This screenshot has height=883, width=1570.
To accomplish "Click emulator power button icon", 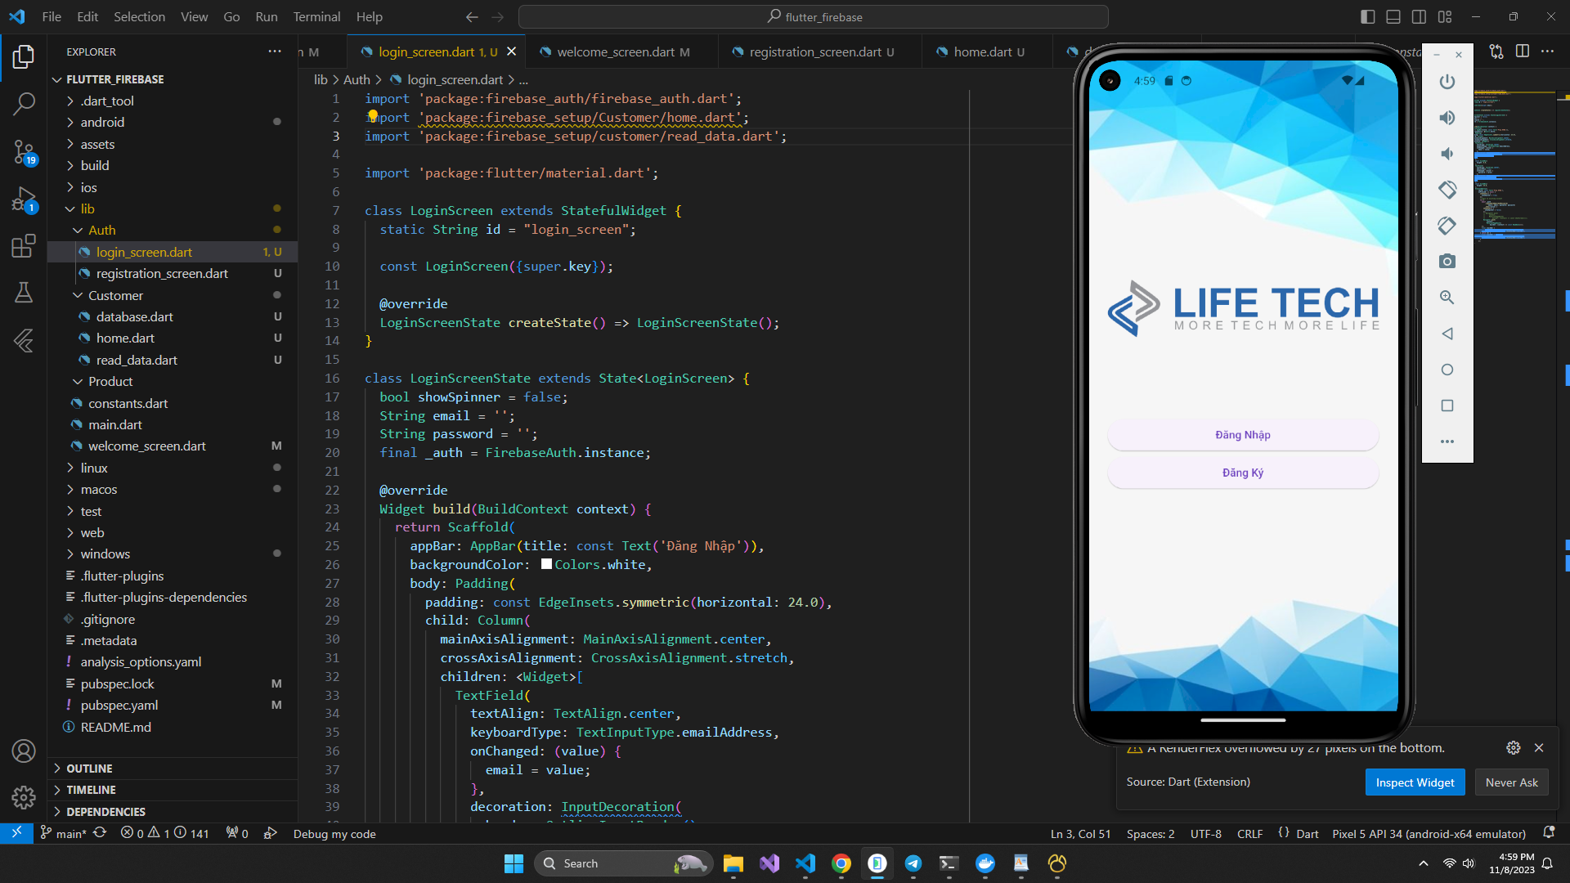I will (x=1447, y=82).
